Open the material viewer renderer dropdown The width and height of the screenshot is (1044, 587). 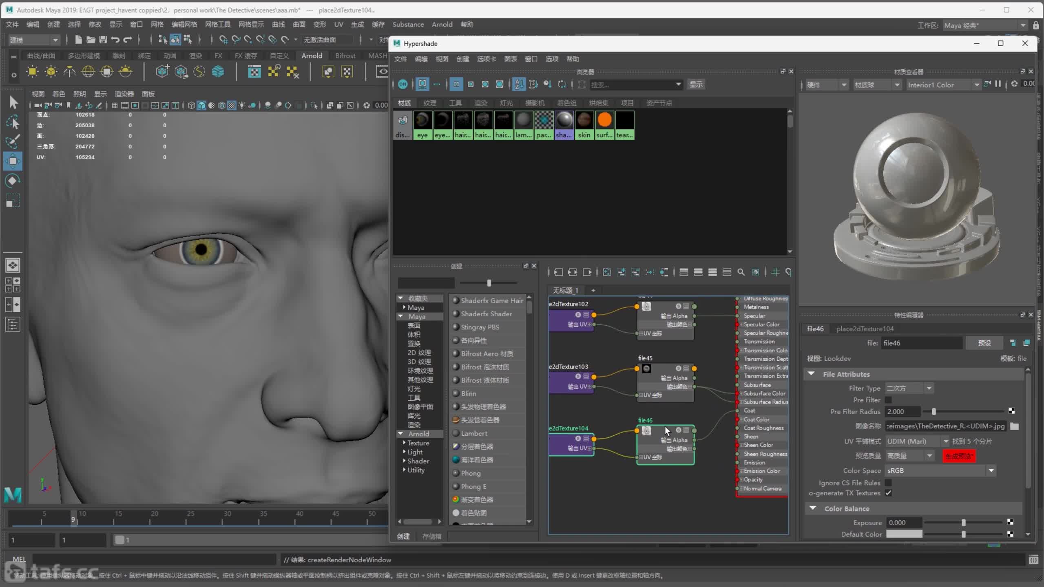[827, 85]
